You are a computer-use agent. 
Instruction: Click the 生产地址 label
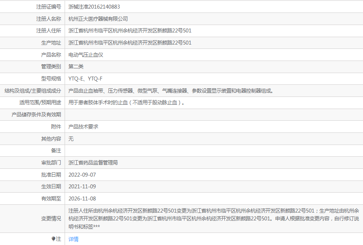click(x=51, y=43)
